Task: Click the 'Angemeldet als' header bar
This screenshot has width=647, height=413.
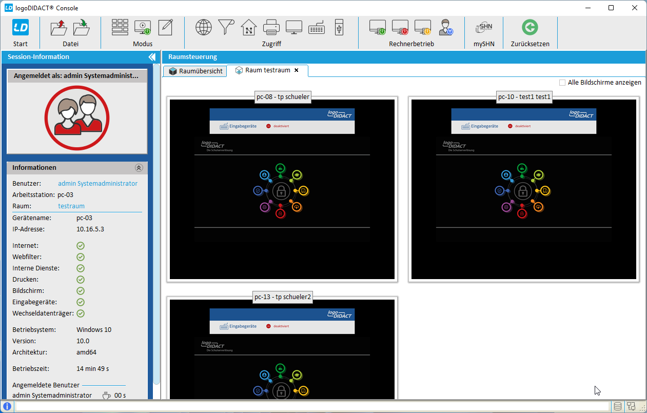Action: click(x=77, y=76)
